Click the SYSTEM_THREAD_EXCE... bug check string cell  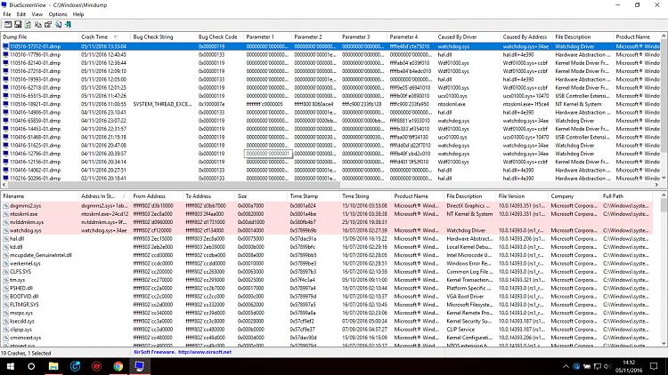pos(162,104)
